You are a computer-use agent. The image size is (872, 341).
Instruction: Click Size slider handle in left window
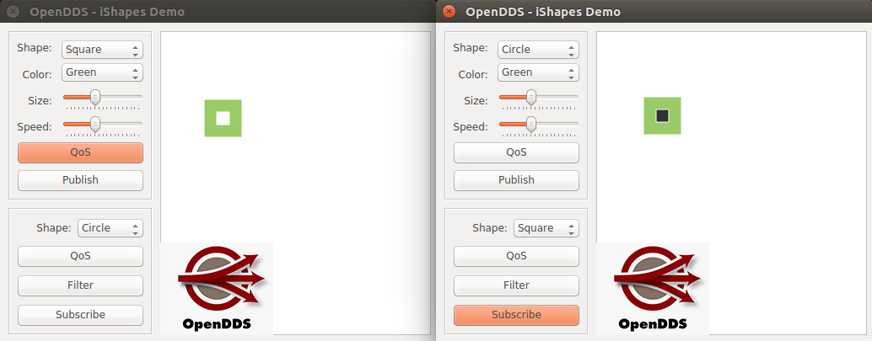tap(95, 97)
